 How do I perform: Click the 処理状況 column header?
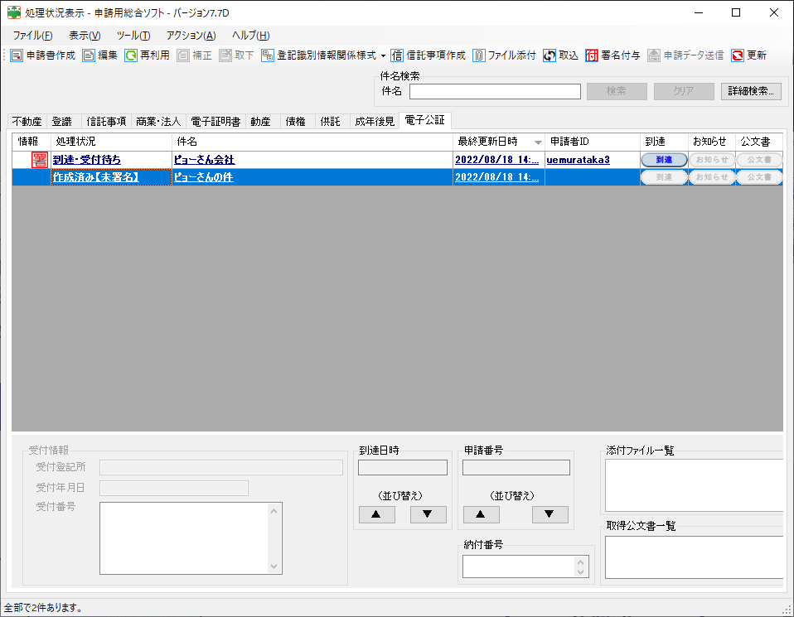point(111,142)
